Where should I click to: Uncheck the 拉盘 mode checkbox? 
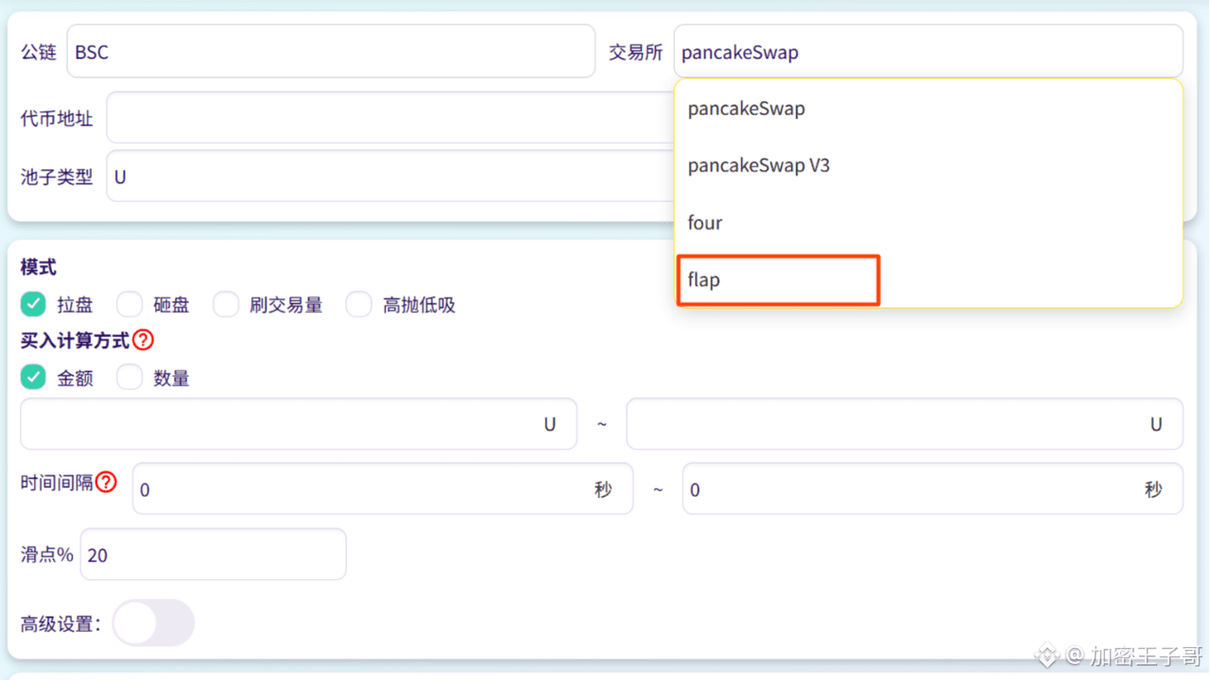33,304
